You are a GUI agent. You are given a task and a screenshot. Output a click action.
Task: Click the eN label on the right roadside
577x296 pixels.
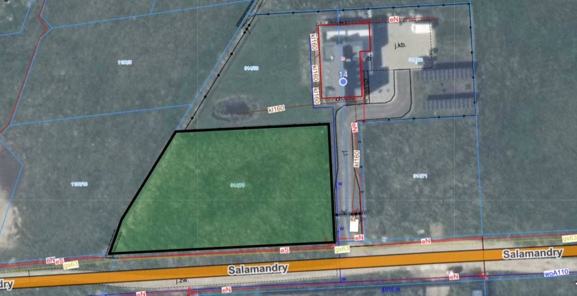426,241
